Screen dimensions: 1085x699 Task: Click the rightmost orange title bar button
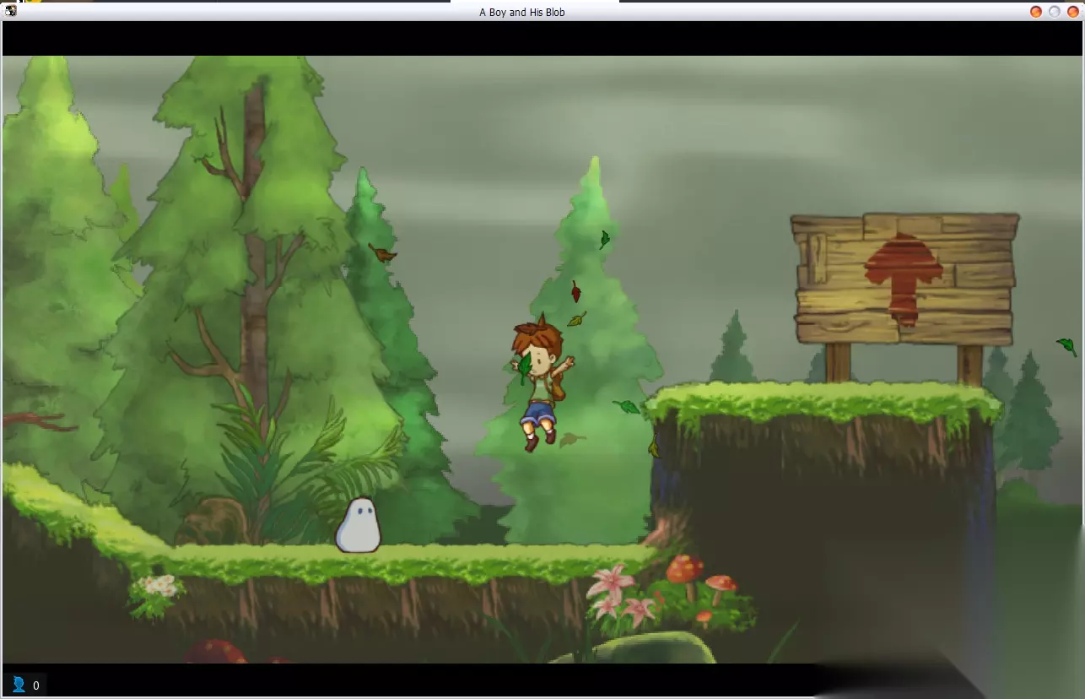click(x=1073, y=12)
